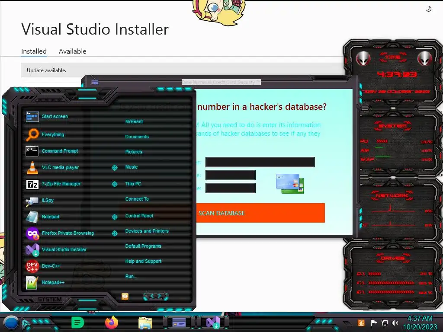
Task: Click the orange notification icon in start menu
Action: tap(125, 296)
